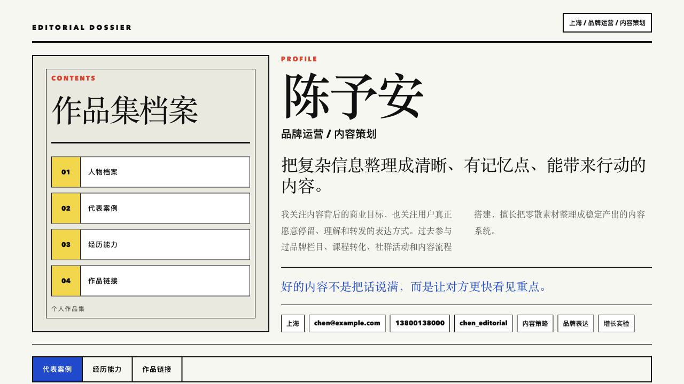Switch to the 经历能力 bottom tab
Viewport: 684px width, 384px height.
(107, 369)
